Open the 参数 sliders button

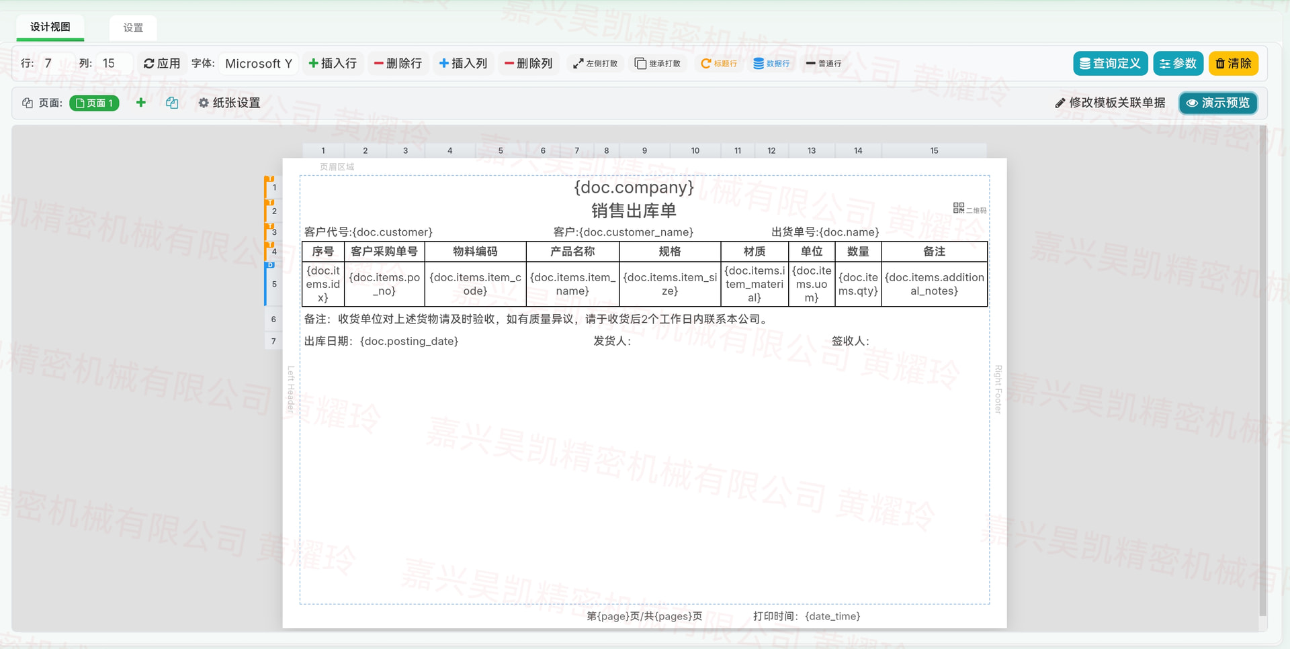pos(1178,63)
